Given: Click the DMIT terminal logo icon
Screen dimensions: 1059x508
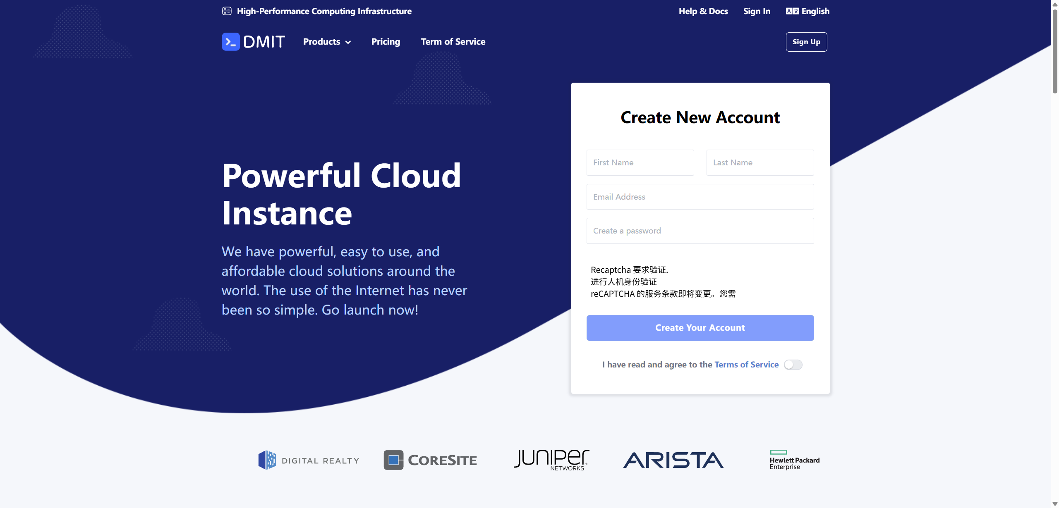Looking at the screenshot, I should (230, 42).
